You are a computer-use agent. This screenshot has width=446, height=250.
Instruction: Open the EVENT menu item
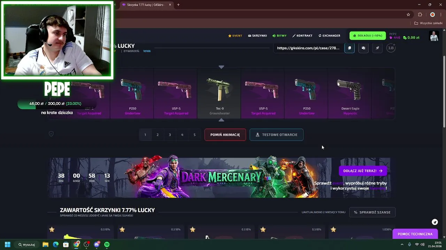(x=235, y=36)
